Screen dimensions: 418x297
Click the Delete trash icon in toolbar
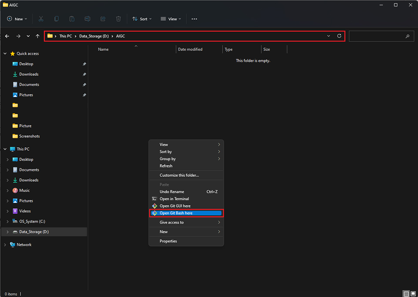pos(118,19)
